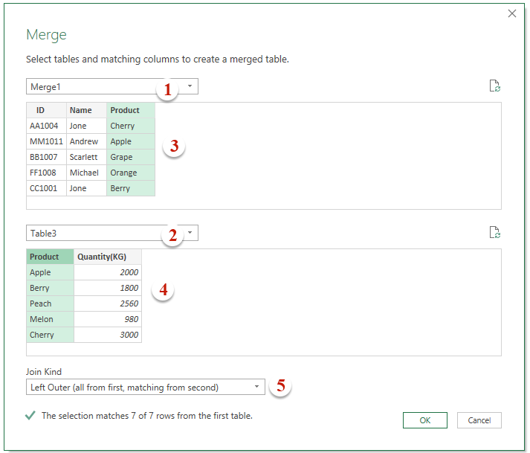
Task: Click the refresh icon beside the Table3 selector
Action: click(495, 233)
